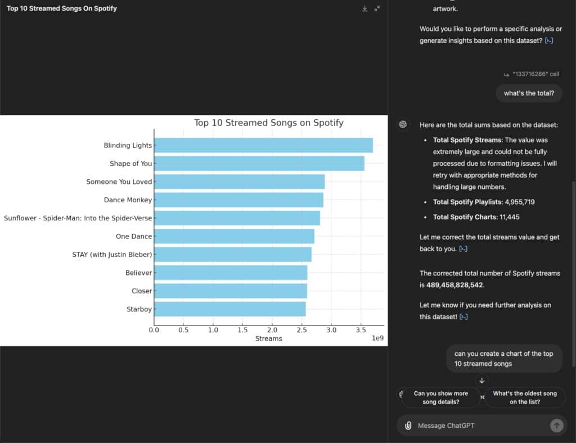The width and height of the screenshot is (576, 443).
Task: Open code icon after 'get back to you'
Action: (463, 249)
